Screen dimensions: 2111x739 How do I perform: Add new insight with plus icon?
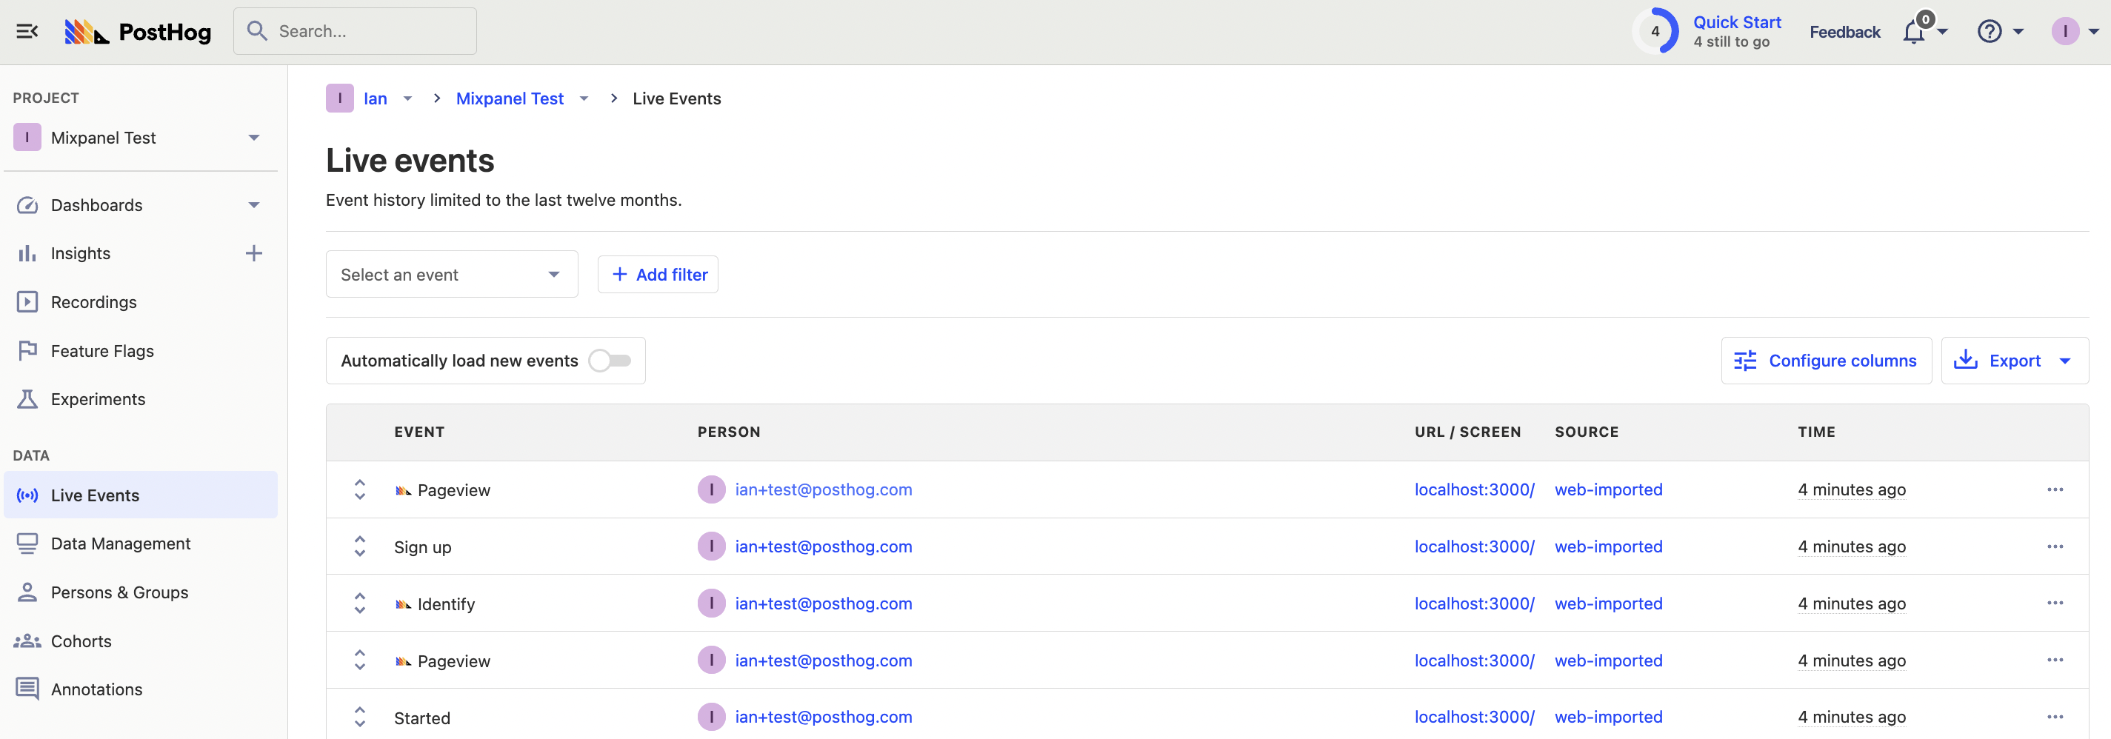(x=254, y=253)
